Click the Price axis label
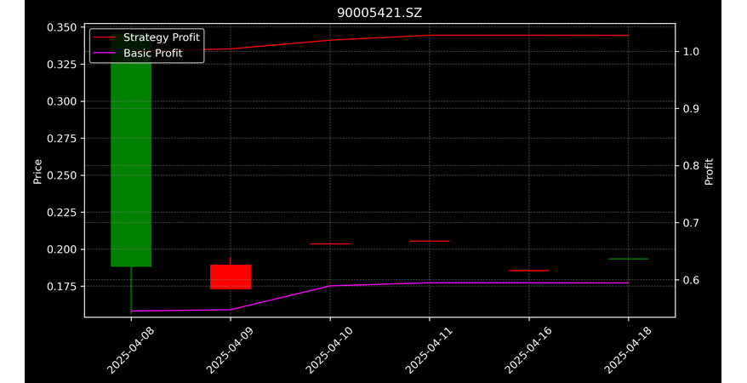 tap(37, 172)
